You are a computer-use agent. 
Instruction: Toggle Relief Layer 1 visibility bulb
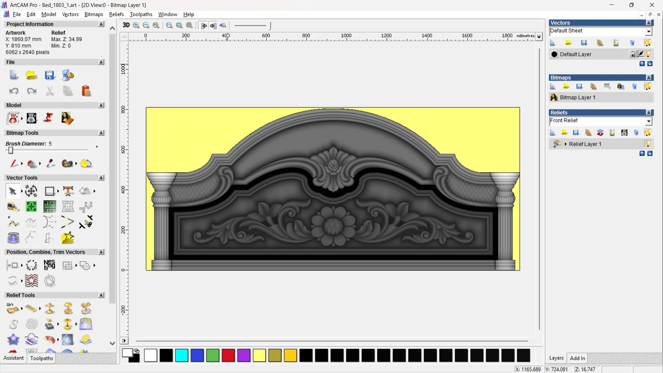click(648, 144)
